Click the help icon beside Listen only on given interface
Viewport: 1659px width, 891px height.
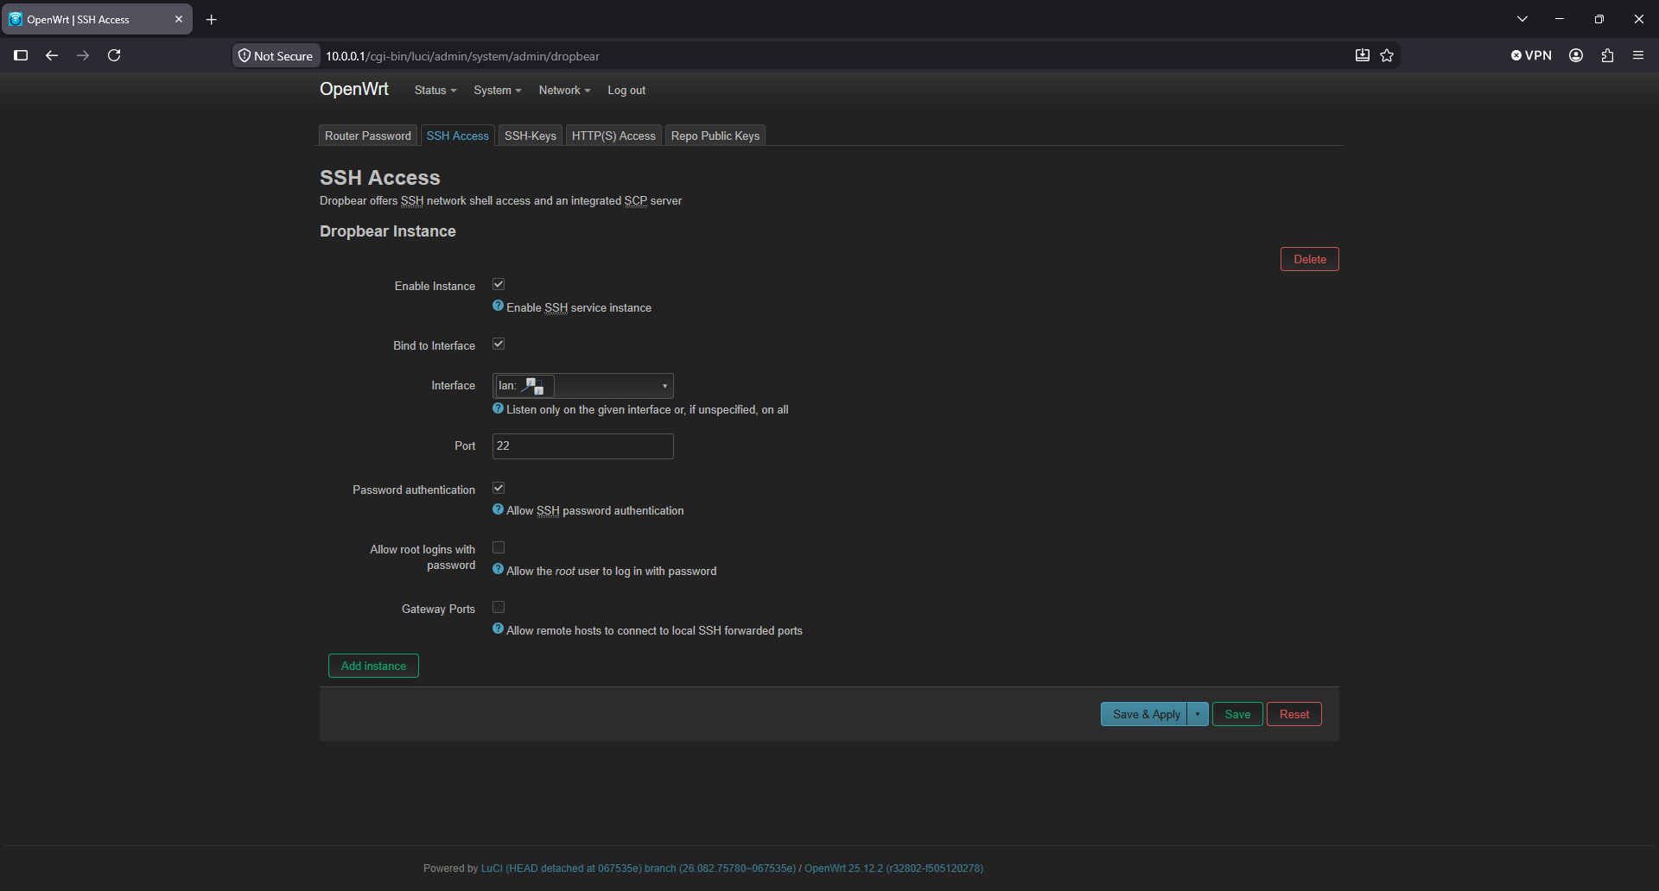click(498, 408)
